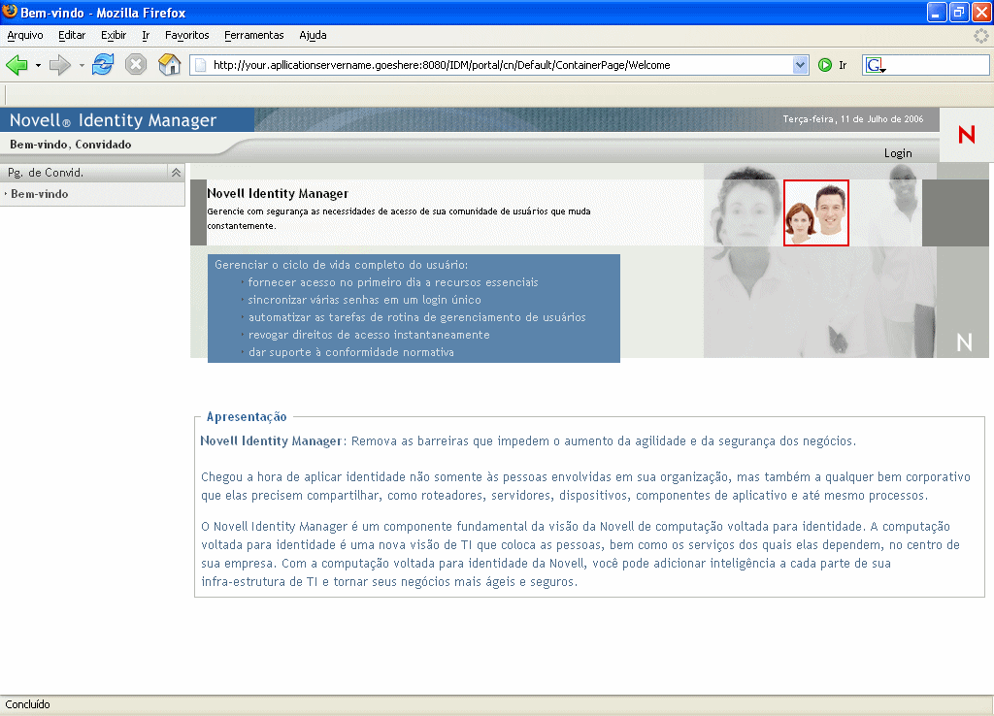
Task: Expand the address bar URL dropdown
Action: (x=800, y=65)
